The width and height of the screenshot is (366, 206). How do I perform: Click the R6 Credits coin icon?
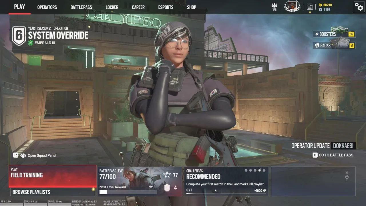pos(321,10)
